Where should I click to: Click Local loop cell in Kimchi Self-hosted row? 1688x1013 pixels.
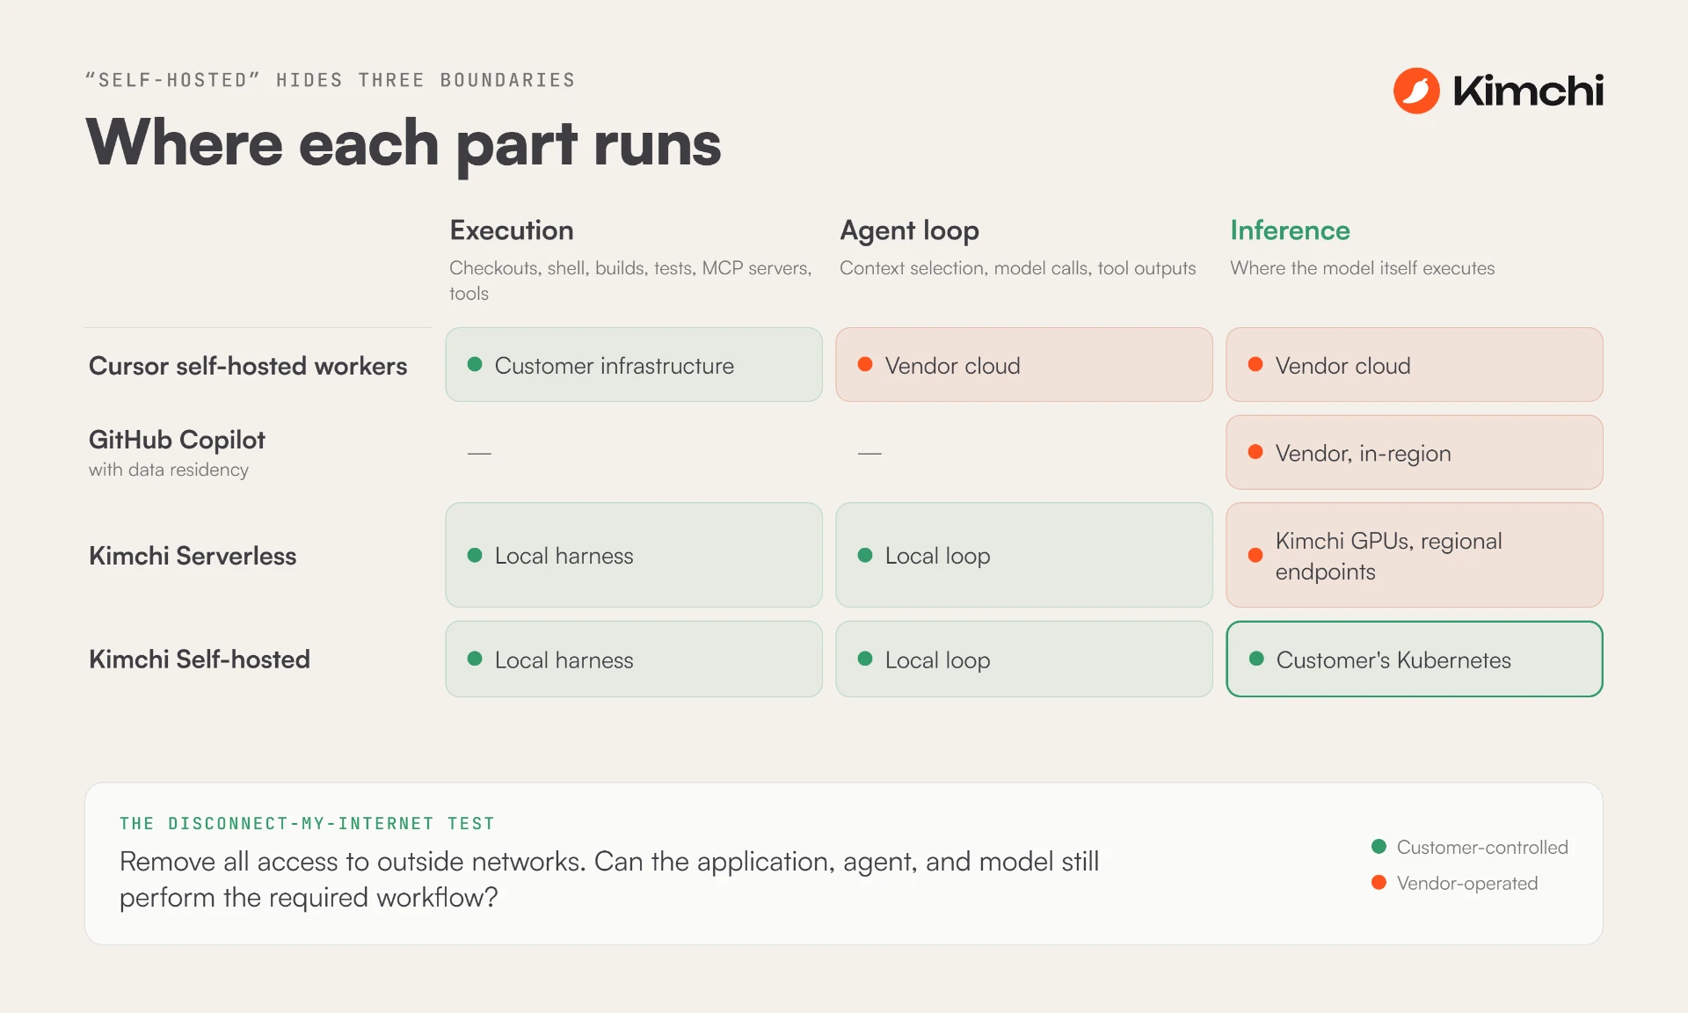coord(1024,660)
